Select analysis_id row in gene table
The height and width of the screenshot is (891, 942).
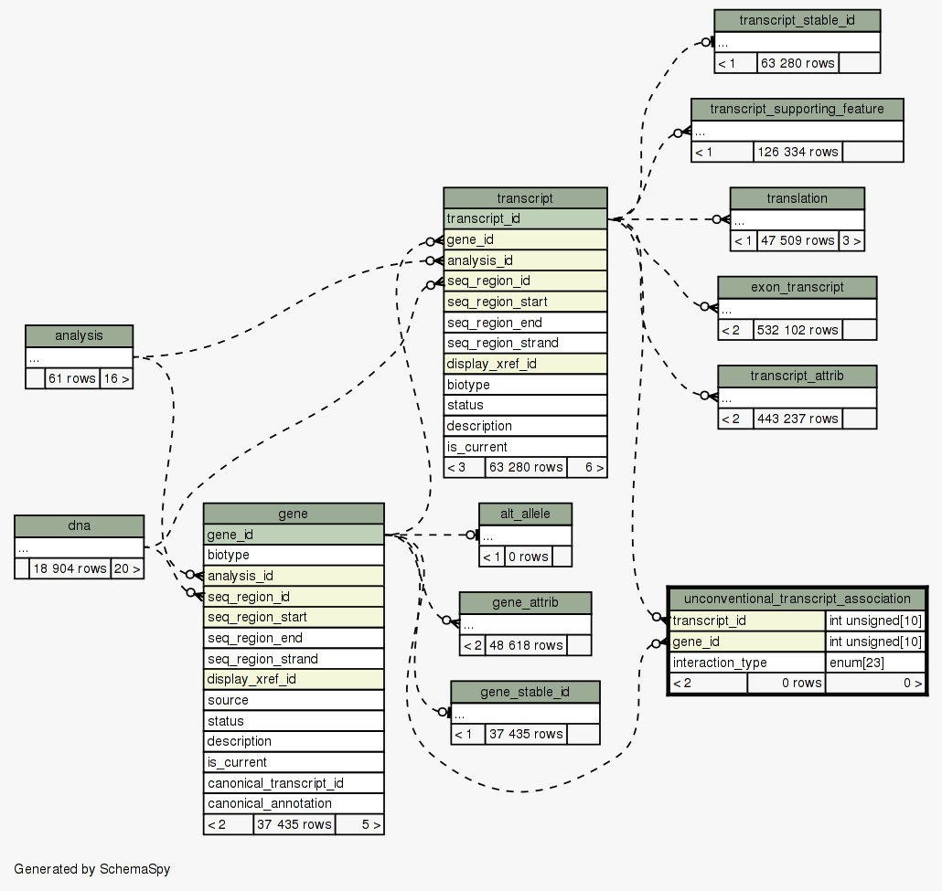[x=294, y=576]
